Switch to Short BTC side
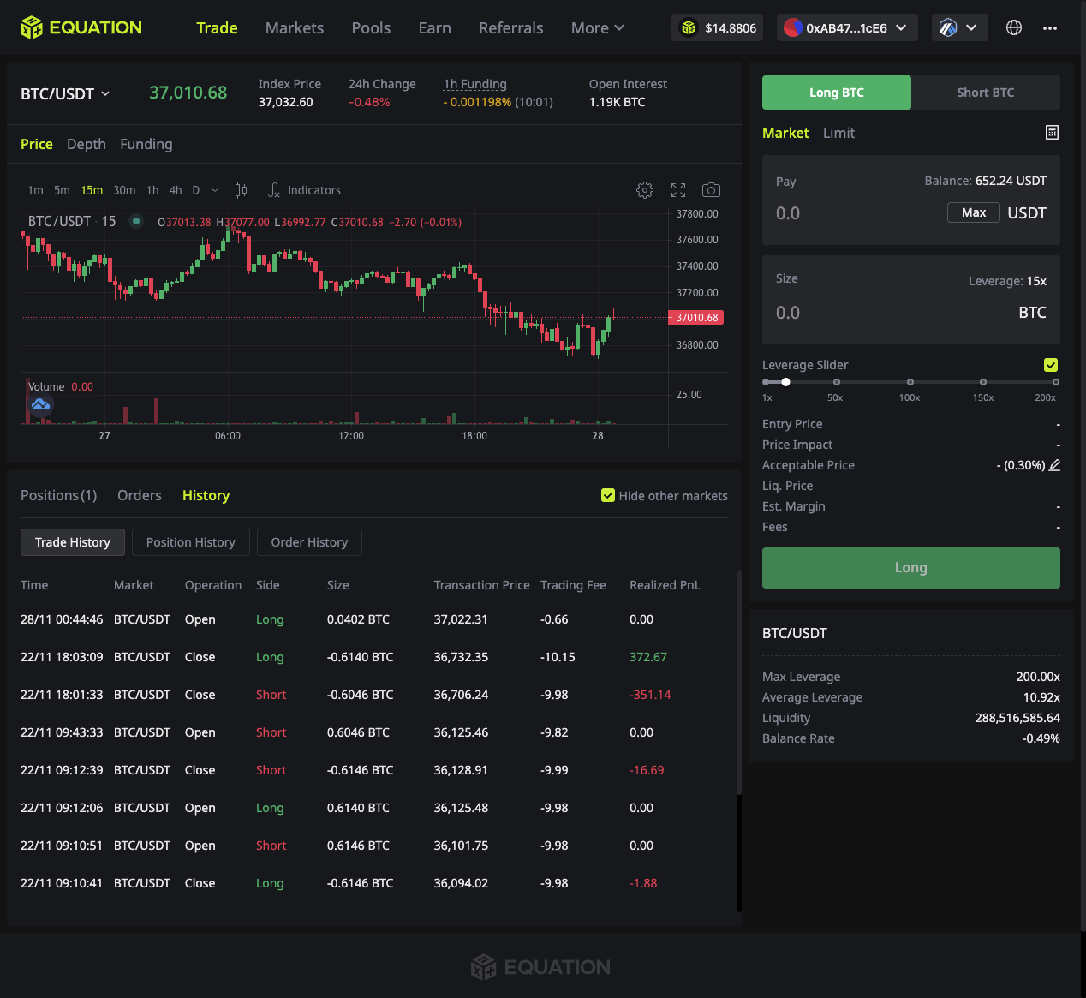 (x=986, y=93)
